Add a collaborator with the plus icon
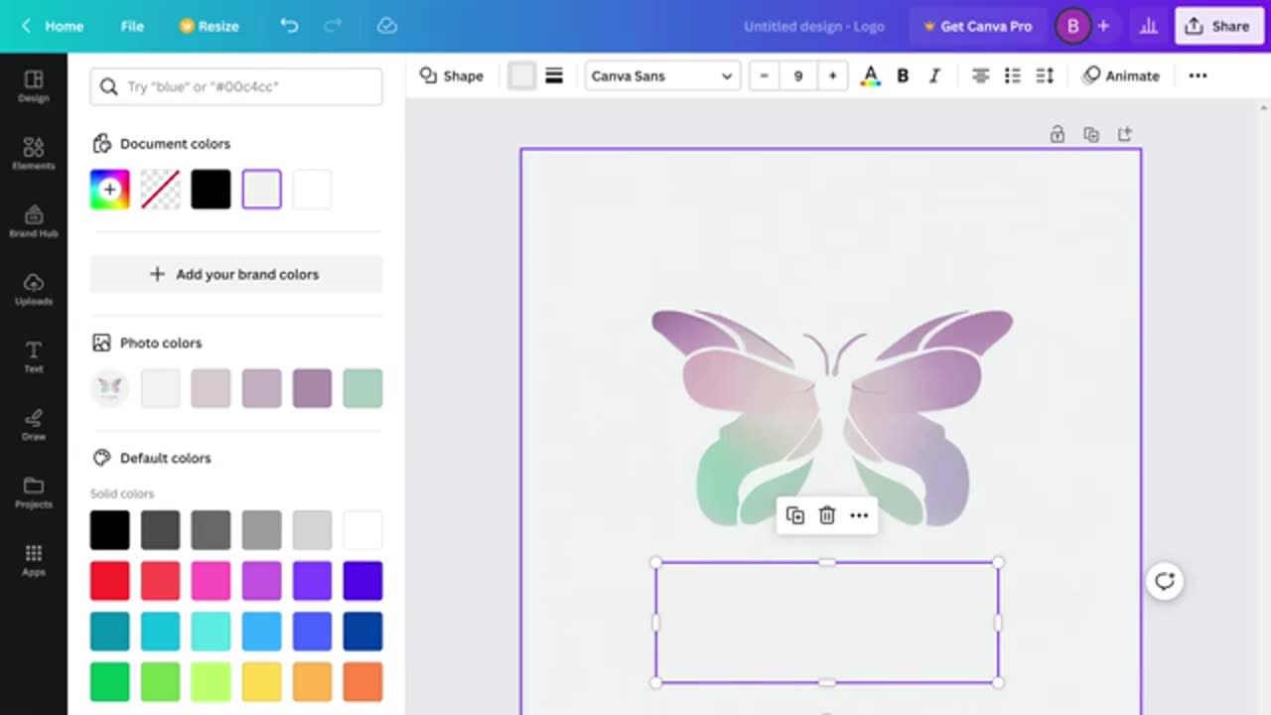 pyautogui.click(x=1103, y=26)
